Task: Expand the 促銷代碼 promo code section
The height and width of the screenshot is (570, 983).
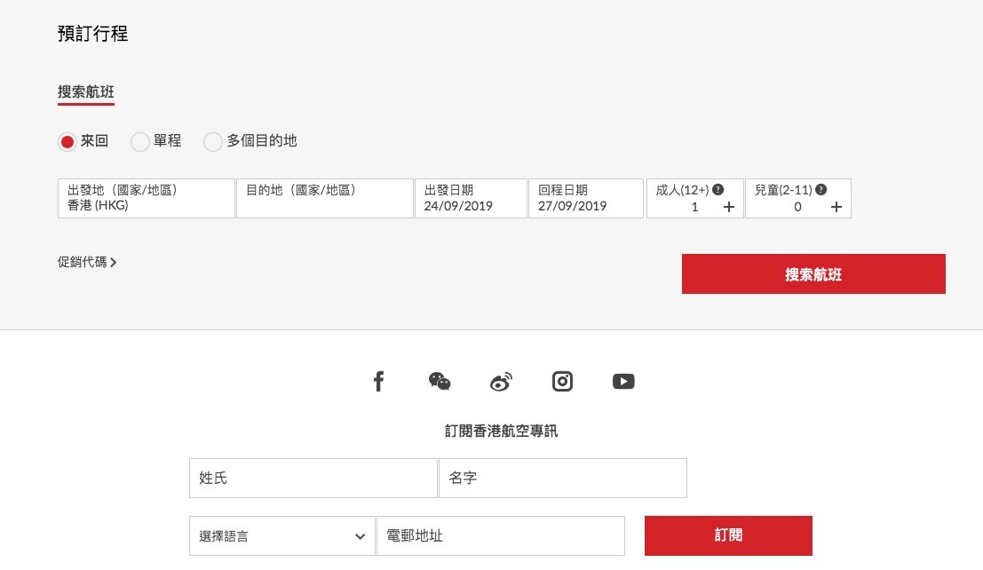Action: tap(81, 261)
